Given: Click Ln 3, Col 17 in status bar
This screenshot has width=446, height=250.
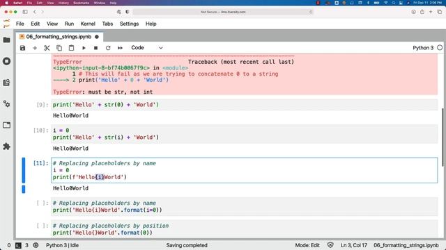Looking at the screenshot, I should coord(354,245).
